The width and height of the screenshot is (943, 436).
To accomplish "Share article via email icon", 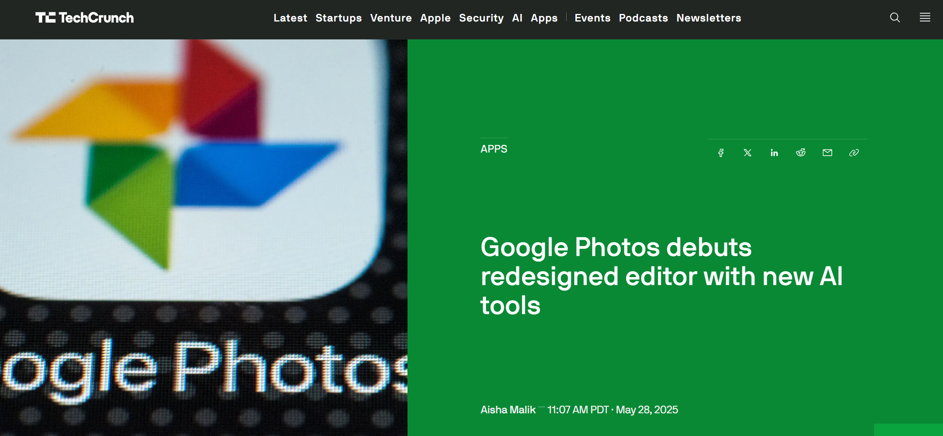I will (827, 153).
